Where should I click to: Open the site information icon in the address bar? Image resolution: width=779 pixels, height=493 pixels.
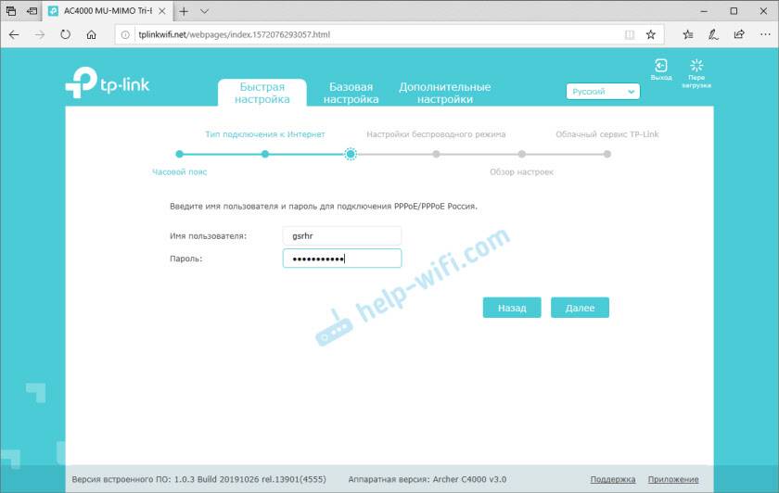[125, 35]
